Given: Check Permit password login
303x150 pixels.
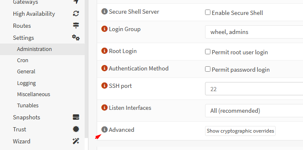Looking at the screenshot, I should [208, 69].
